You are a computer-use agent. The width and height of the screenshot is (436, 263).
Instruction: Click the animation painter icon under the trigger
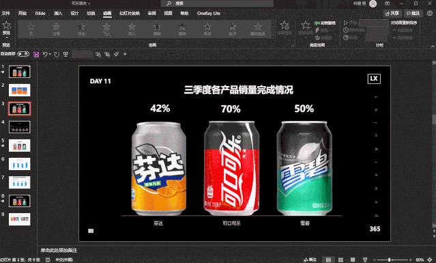point(317,38)
